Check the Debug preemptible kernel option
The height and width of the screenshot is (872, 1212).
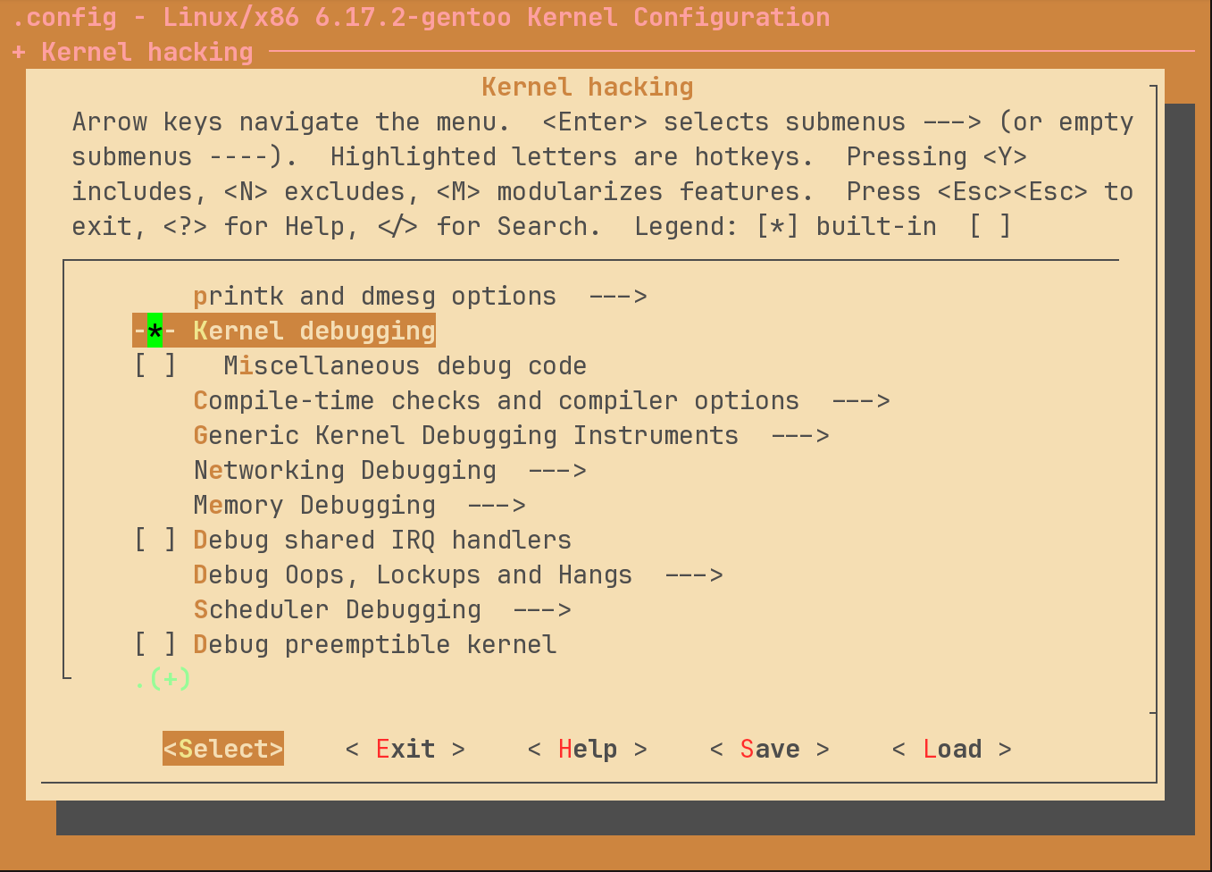click(x=155, y=645)
